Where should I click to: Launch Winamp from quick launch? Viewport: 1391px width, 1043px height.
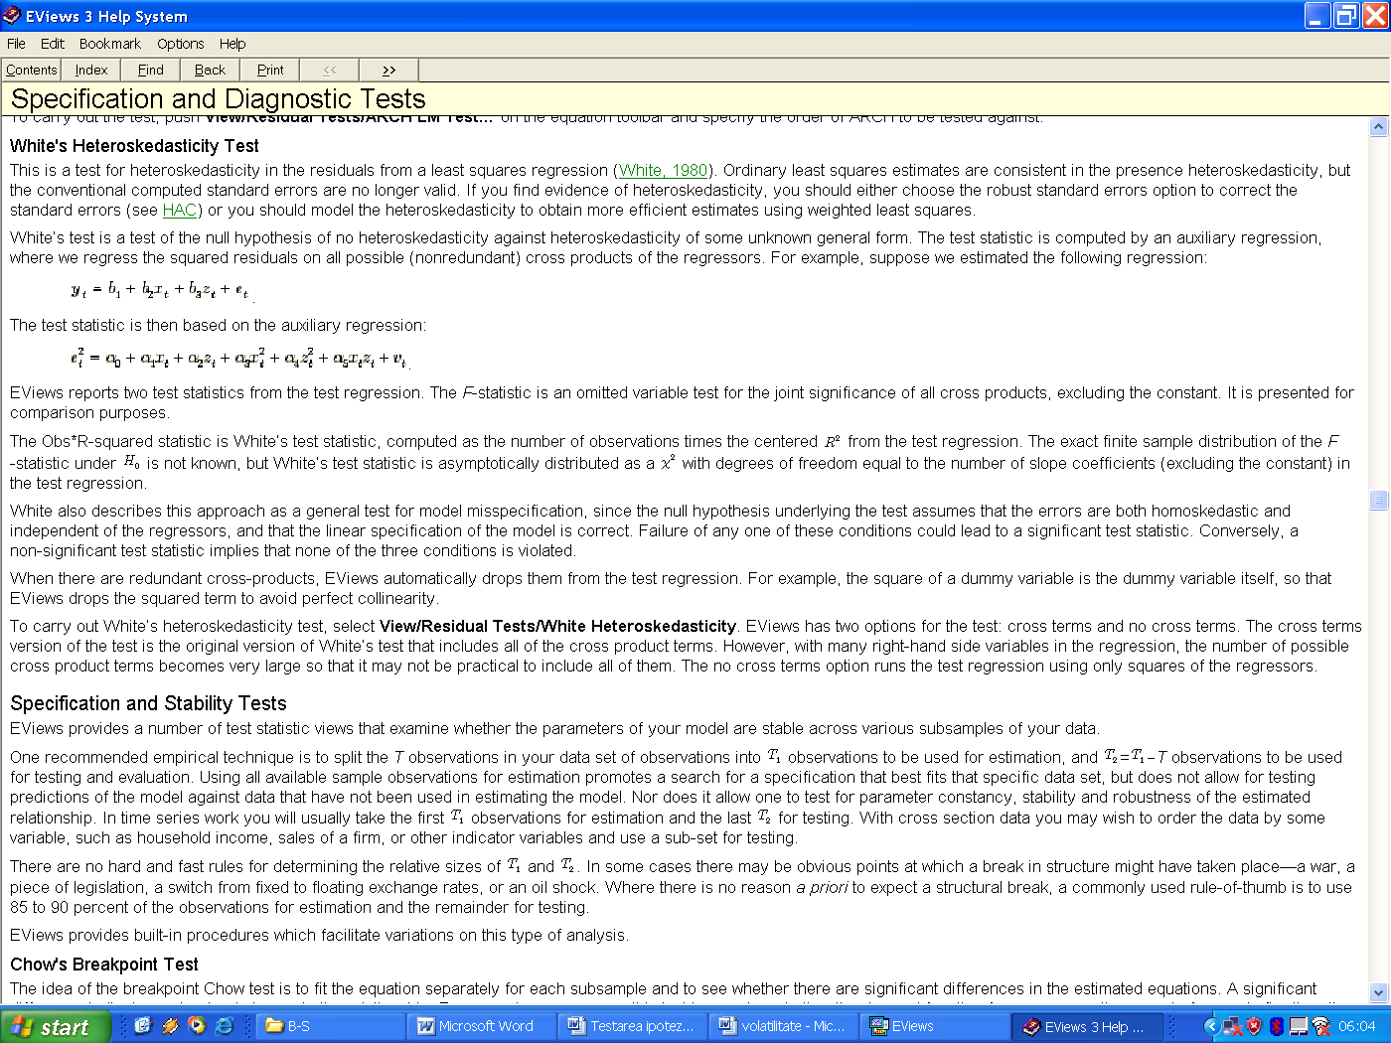170,1026
